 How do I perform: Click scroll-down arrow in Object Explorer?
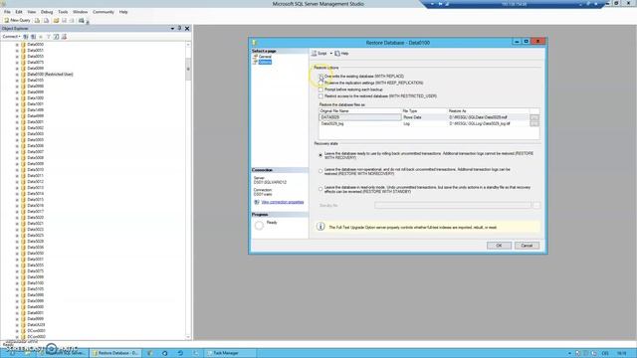[x=188, y=337]
